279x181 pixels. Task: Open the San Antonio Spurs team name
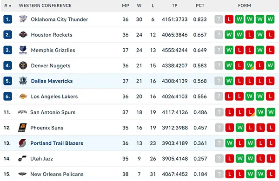[x=53, y=112]
